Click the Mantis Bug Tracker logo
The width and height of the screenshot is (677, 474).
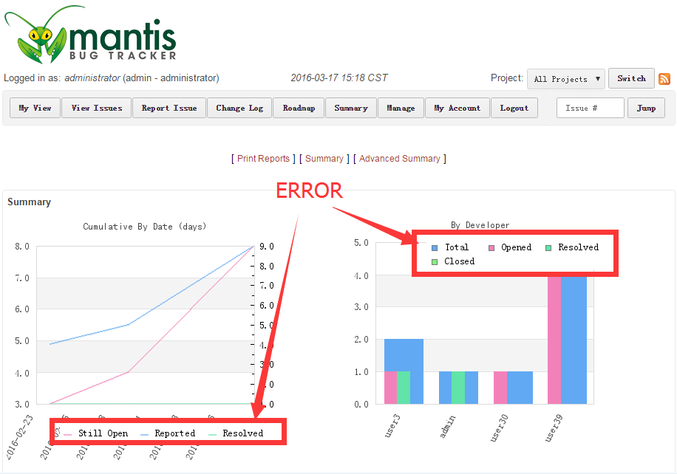[x=91, y=35]
